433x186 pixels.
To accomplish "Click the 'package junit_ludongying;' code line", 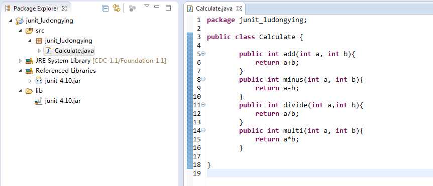I will (257, 20).
